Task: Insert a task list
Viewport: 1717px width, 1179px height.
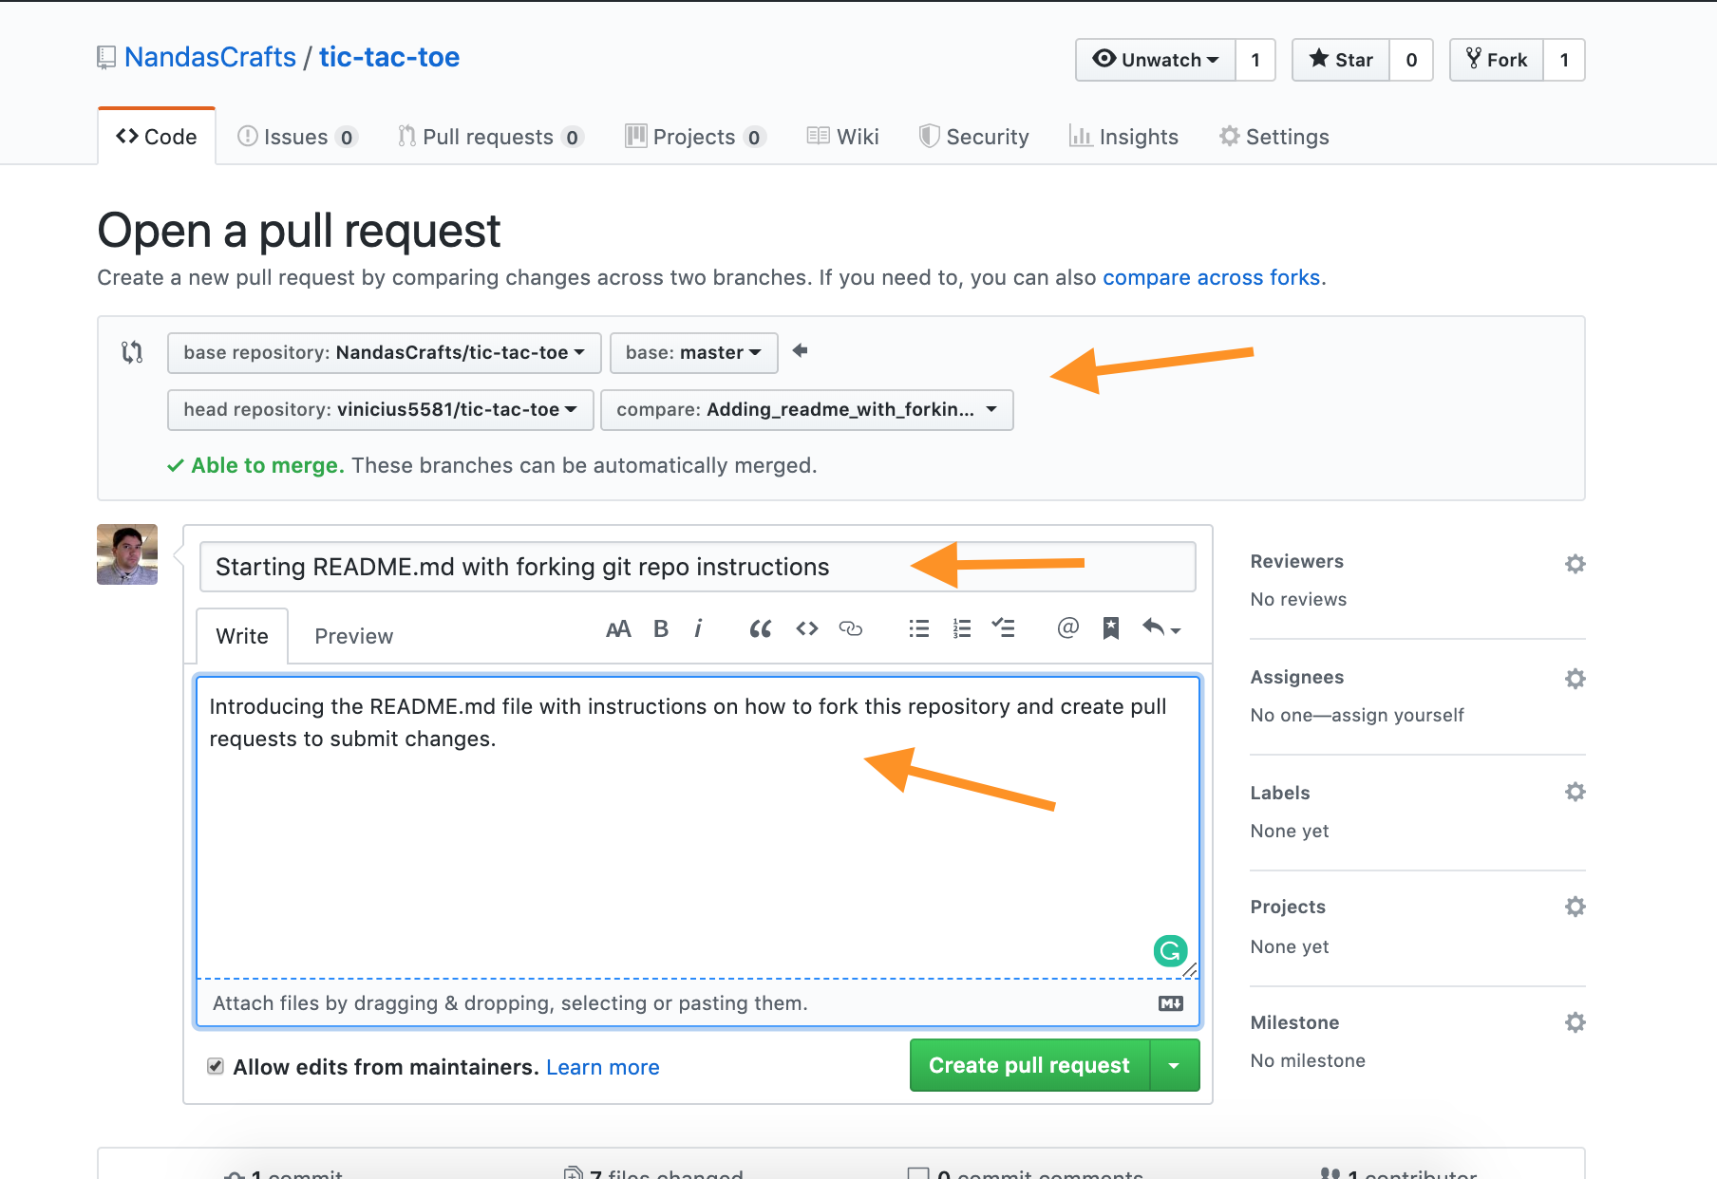Action: click(1004, 629)
